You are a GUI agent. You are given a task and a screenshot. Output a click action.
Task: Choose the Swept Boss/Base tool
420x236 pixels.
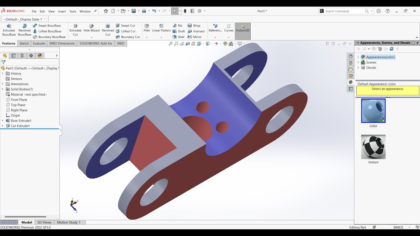[x=47, y=26]
